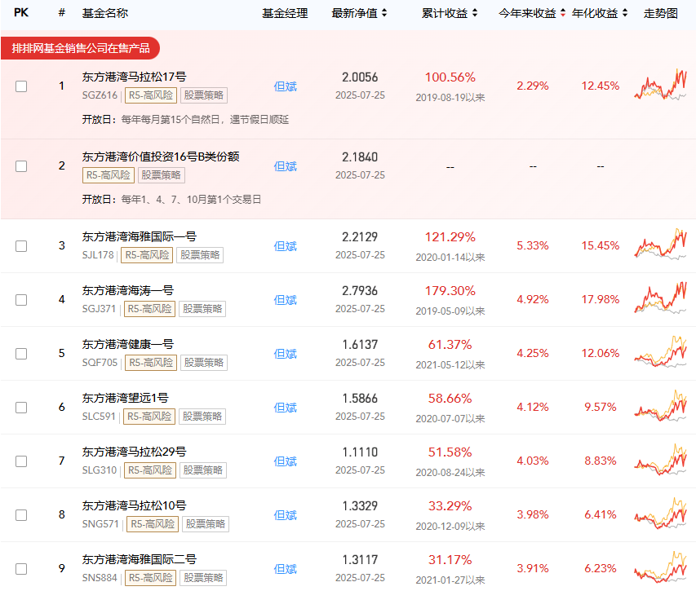Click the 开放日 note mentioning 每年每月第15个自然日
Screen dimensions: 696x591
(x=185, y=120)
